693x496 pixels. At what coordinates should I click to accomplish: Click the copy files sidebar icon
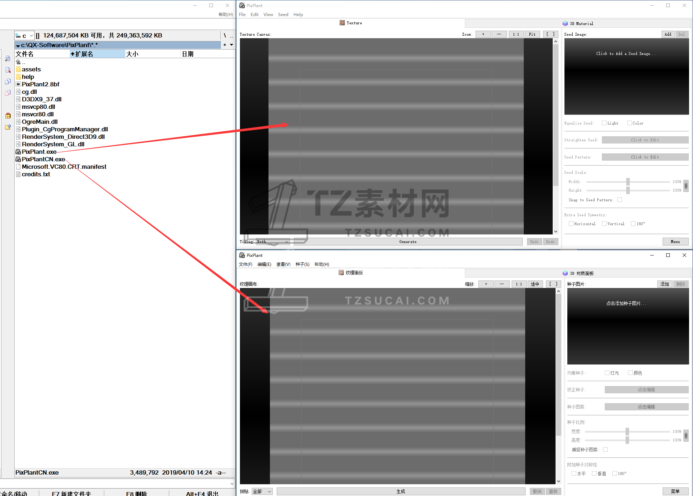click(x=8, y=81)
